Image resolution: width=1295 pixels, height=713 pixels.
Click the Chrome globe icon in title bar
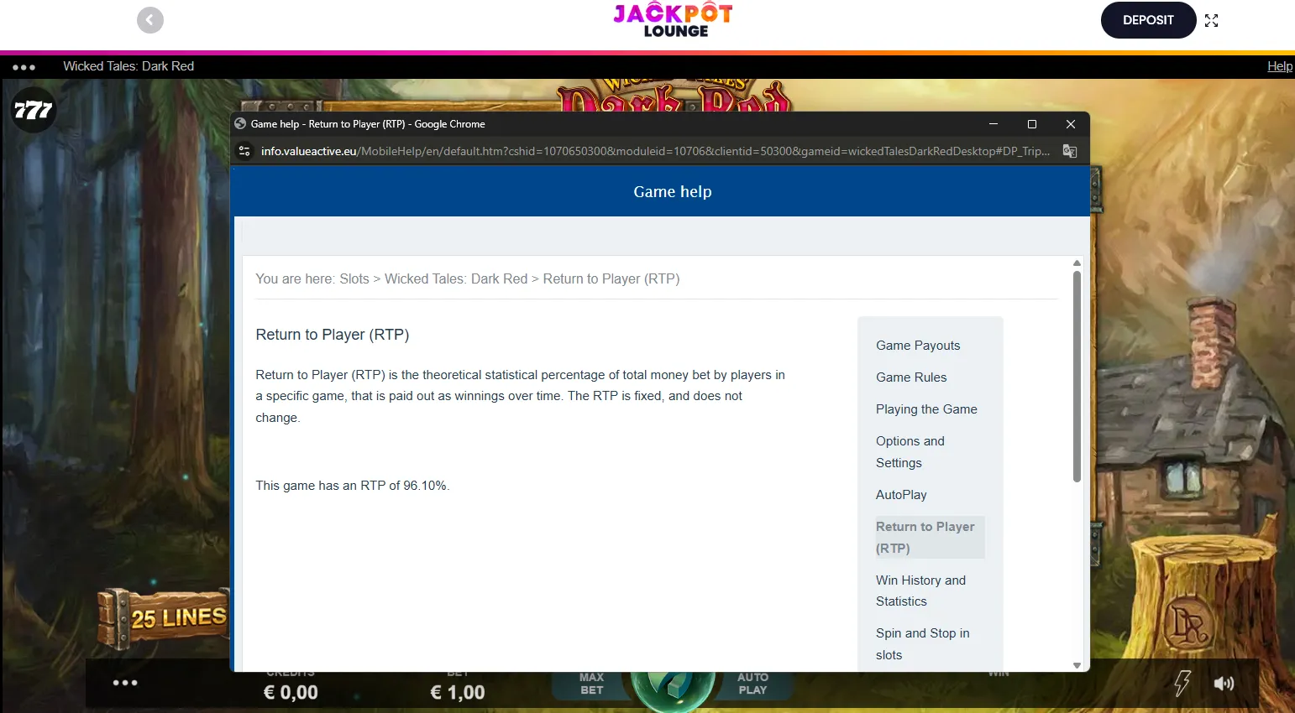240,124
